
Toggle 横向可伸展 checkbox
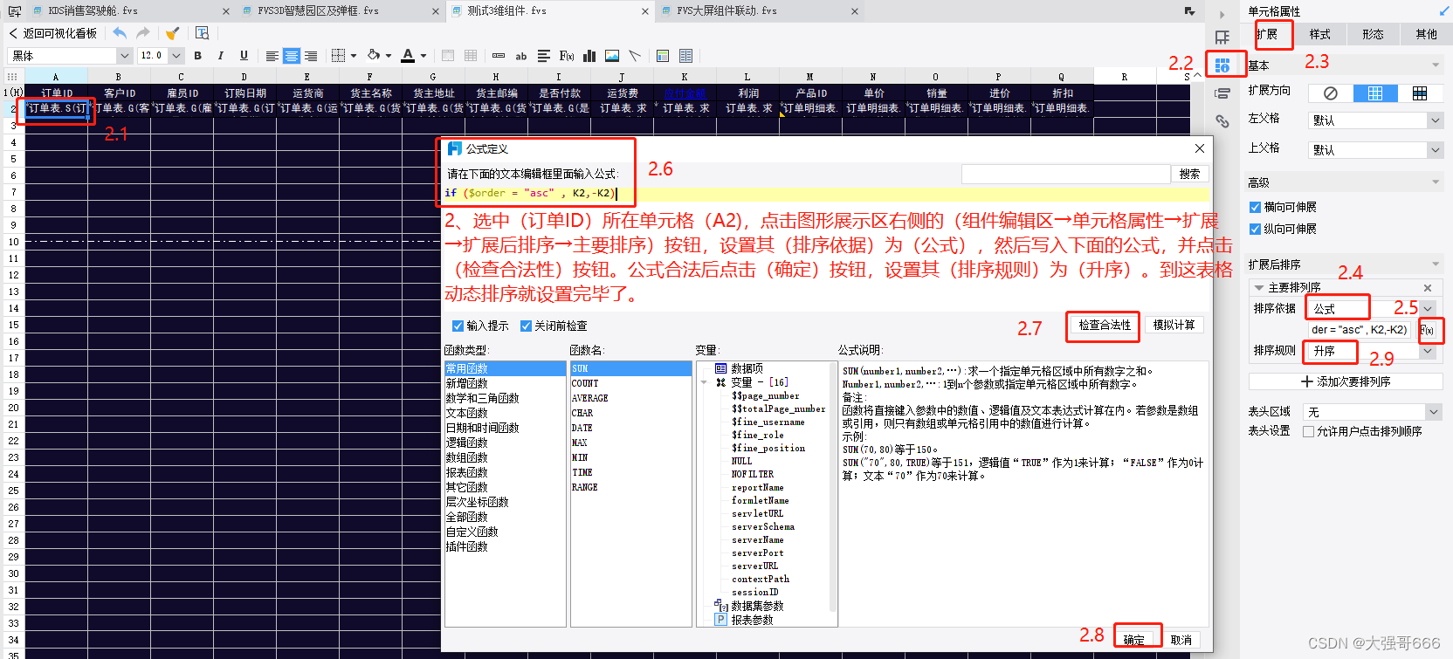pyautogui.click(x=1255, y=207)
